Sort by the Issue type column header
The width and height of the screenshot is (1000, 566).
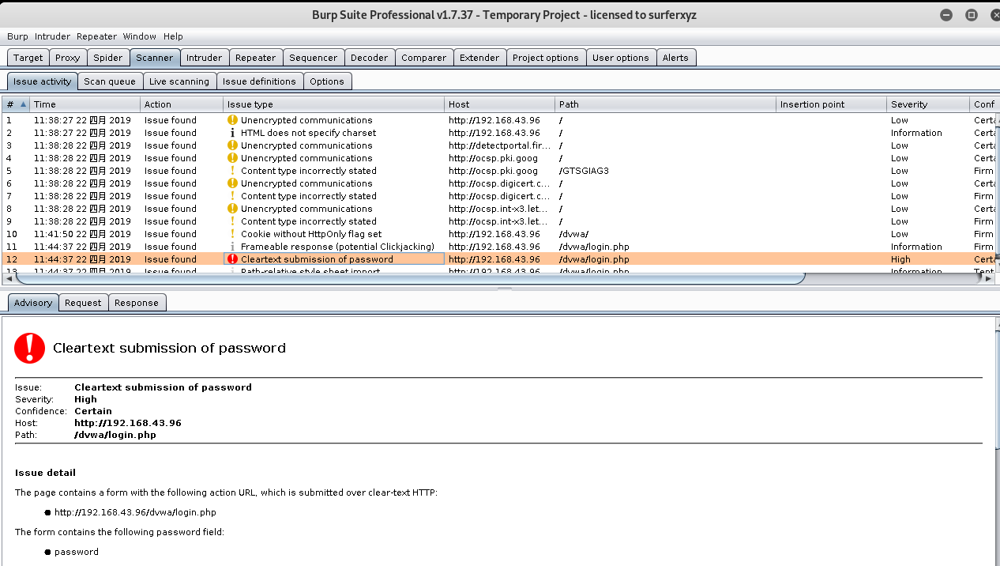point(333,104)
